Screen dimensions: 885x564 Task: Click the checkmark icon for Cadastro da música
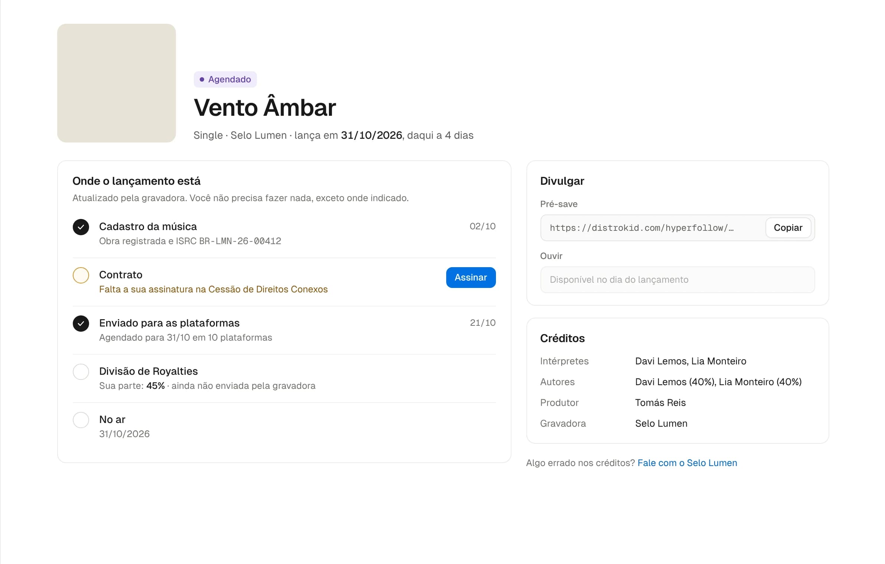(81, 227)
